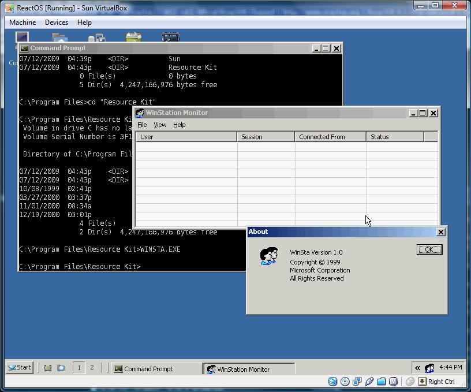Viewport: 471px width, 392px height.
Task: Click the Command Prompt title bar icon
Action: (x=24, y=48)
